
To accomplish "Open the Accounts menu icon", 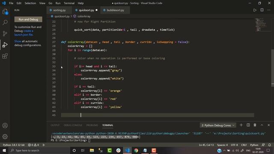I will 5,125.
